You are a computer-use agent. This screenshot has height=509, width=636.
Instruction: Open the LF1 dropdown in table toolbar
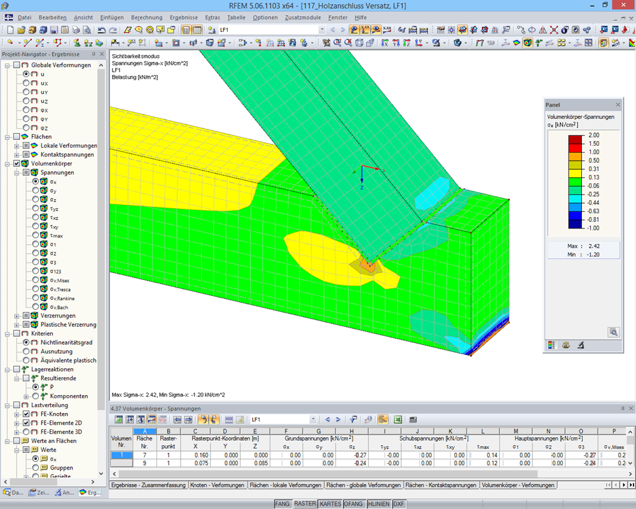pos(313,419)
